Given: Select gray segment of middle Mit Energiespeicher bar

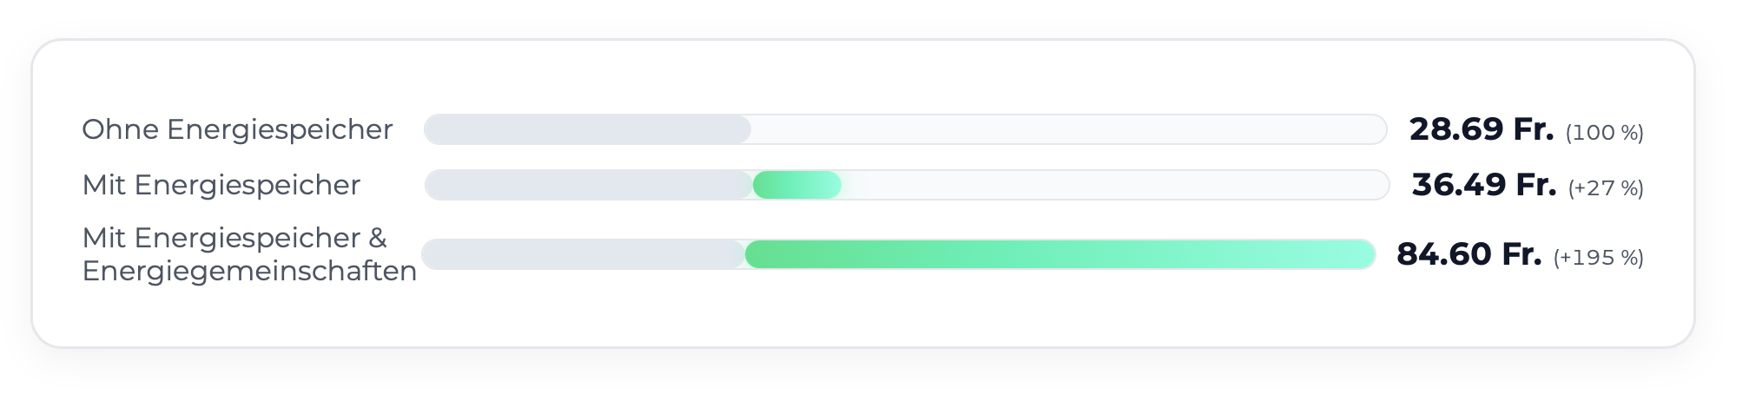Looking at the screenshot, I should tap(589, 185).
